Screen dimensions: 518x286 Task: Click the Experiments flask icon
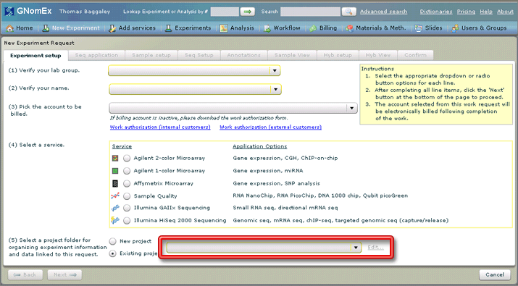169,28
